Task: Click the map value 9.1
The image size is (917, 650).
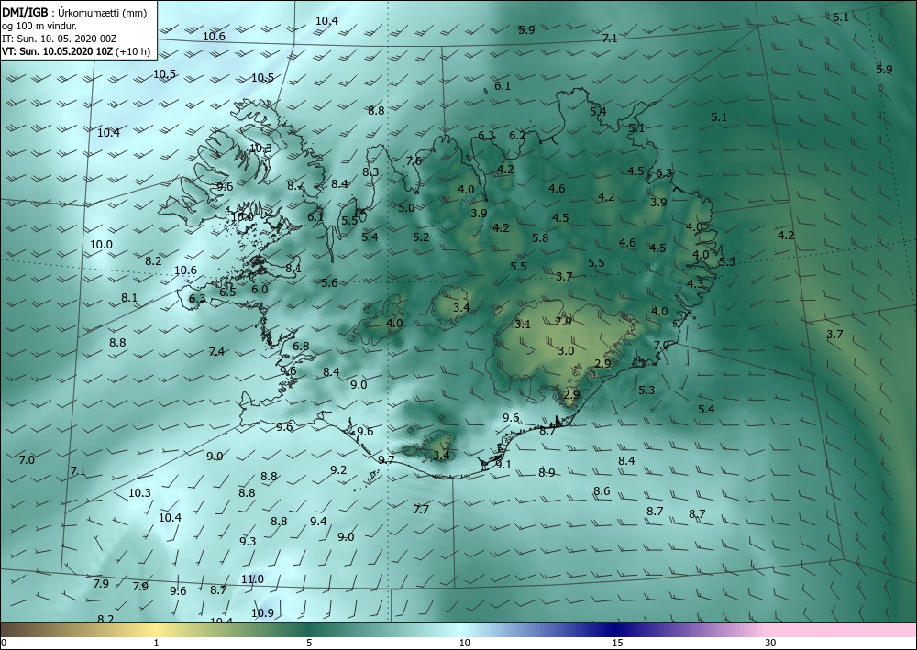Action: (x=503, y=465)
